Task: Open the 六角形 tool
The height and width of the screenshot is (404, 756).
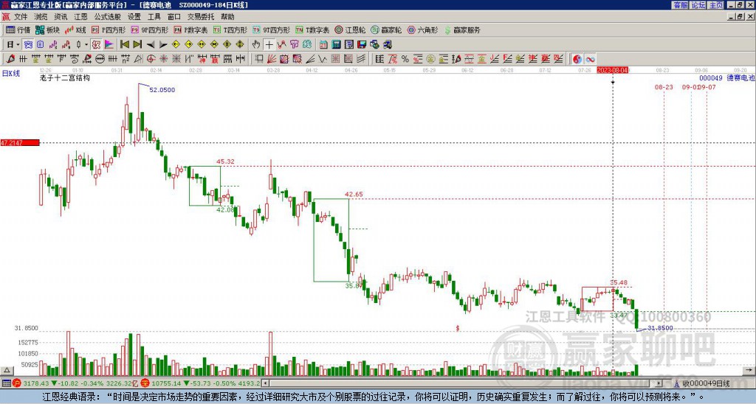Action: tap(423, 29)
